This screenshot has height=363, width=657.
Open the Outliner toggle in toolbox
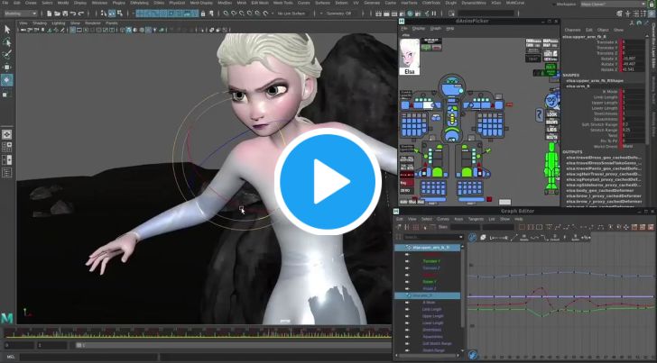7,172
